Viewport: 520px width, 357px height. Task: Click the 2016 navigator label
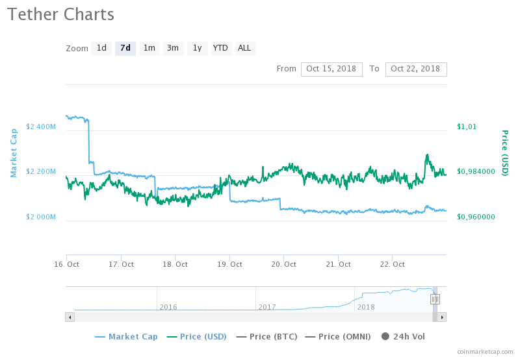pos(168,307)
